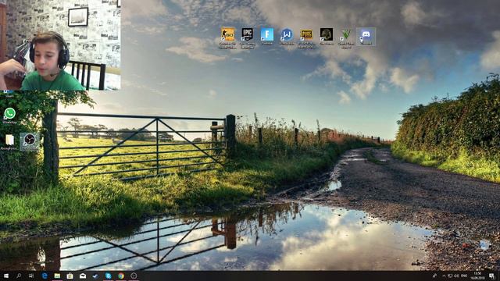Open the OBS Studio desktop shortcut
Image resolution: width=500 pixels, height=281 pixels.
coord(30,142)
